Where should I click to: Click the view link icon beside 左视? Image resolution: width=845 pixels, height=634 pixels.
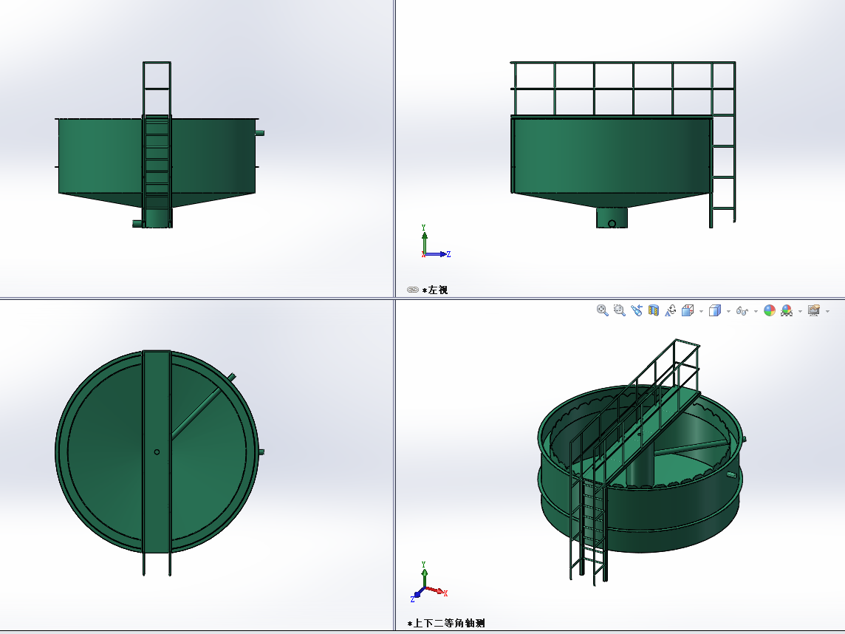[x=413, y=290]
